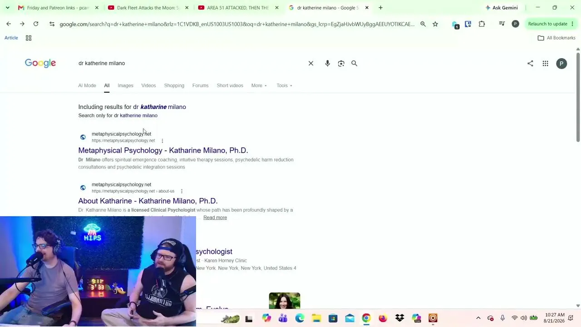Search by image with Lens icon
The height and width of the screenshot is (327, 581).
point(341,64)
